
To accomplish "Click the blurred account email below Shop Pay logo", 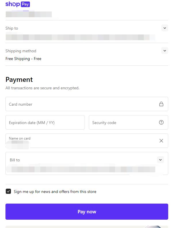I will pyautogui.click(x=29, y=14).
